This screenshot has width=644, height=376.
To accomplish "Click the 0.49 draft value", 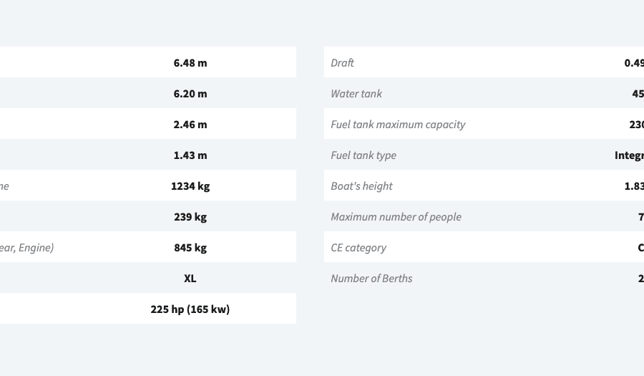I will click(634, 63).
